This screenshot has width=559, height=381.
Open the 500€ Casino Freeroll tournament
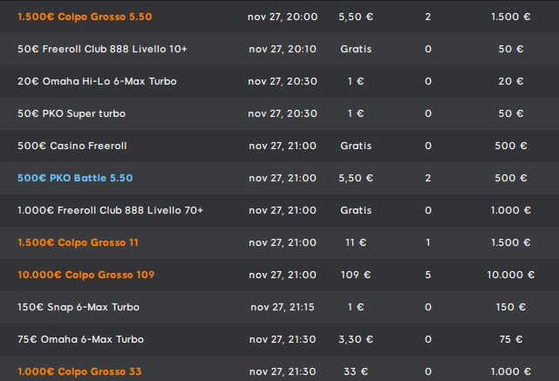(72, 146)
